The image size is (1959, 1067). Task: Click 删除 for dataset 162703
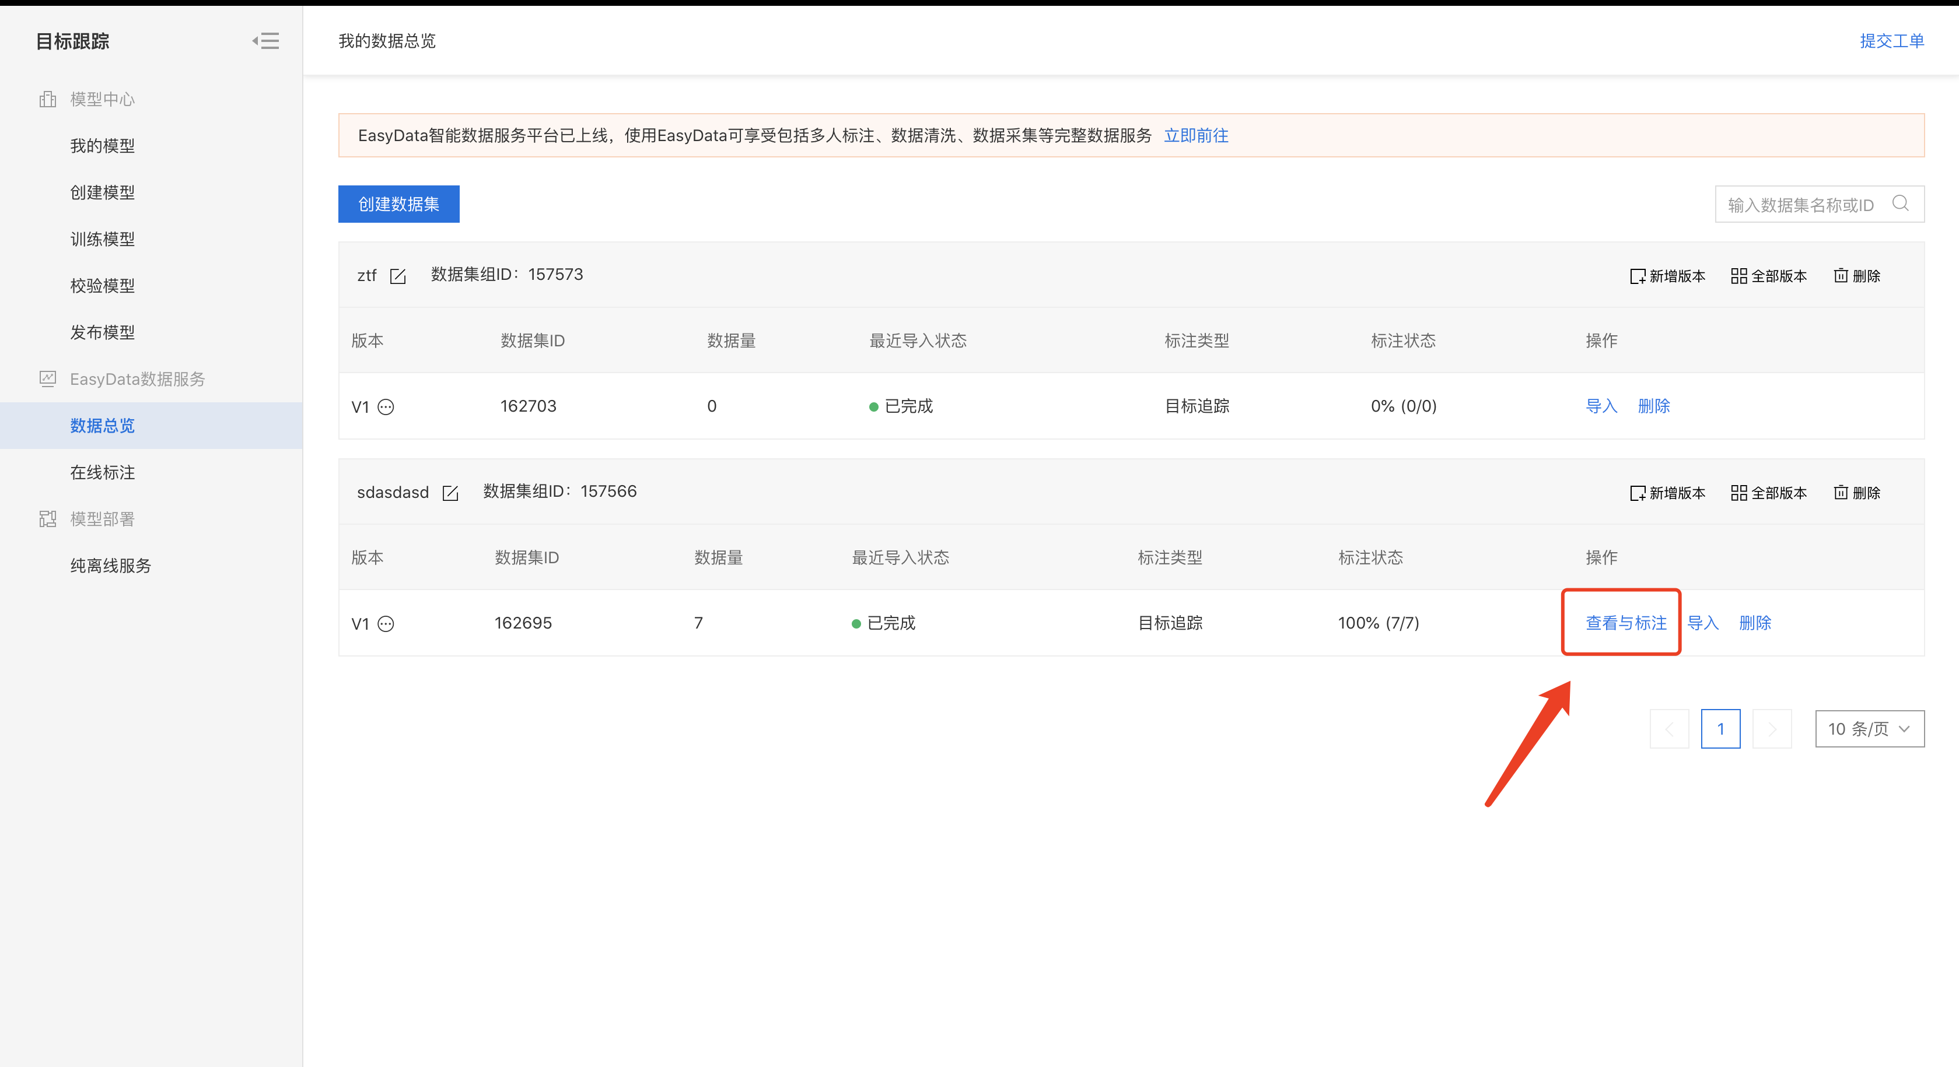[x=1654, y=406]
